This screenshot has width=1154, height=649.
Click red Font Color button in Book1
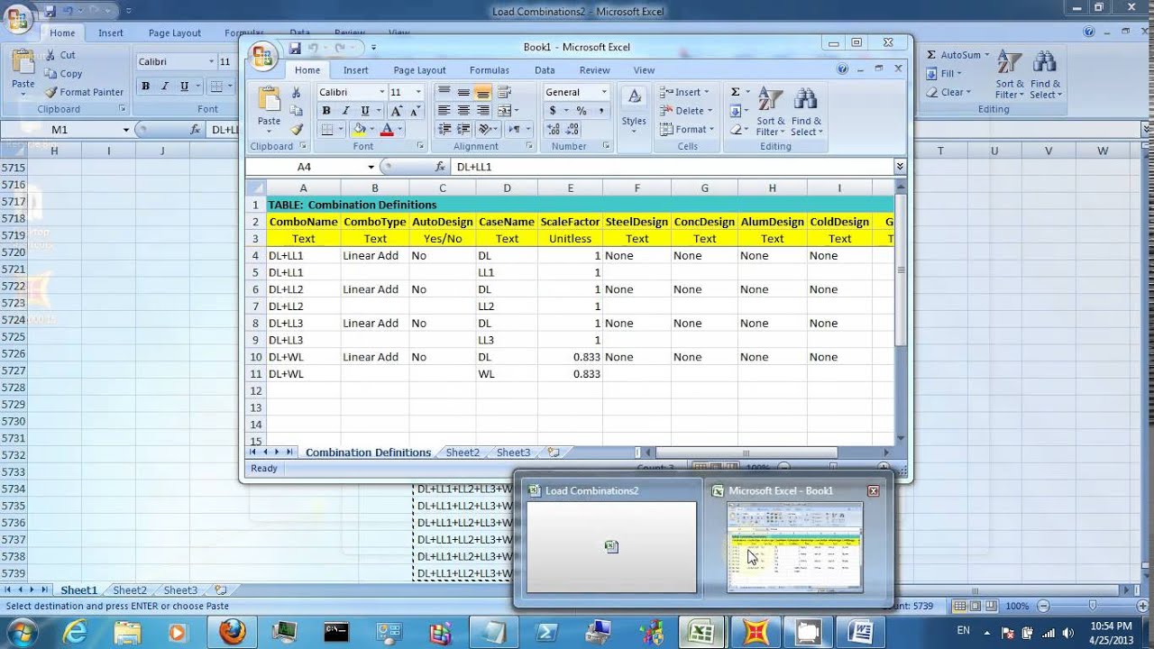[x=387, y=130]
